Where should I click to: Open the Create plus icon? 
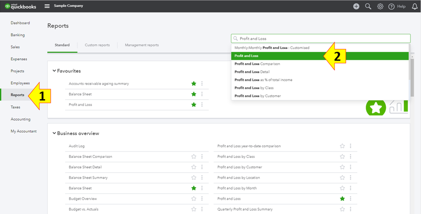356,6
